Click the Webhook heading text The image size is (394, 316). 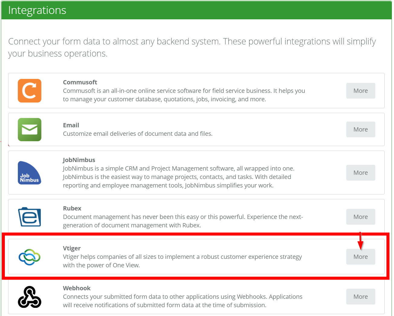point(77,288)
